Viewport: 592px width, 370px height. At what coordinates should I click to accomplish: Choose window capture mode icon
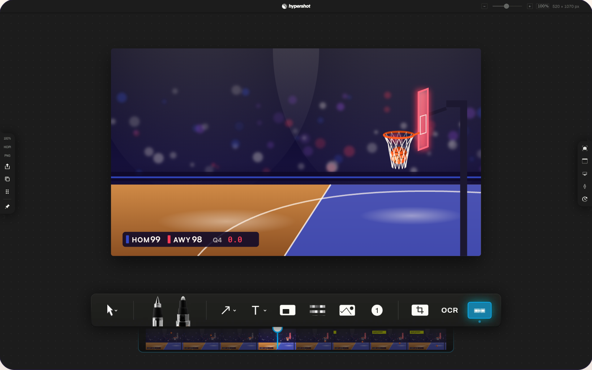pyautogui.click(x=585, y=161)
